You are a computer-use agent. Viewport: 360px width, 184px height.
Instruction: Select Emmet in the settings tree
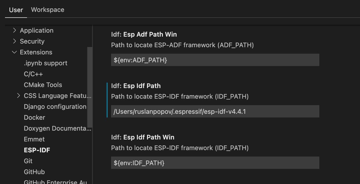coord(34,139)
